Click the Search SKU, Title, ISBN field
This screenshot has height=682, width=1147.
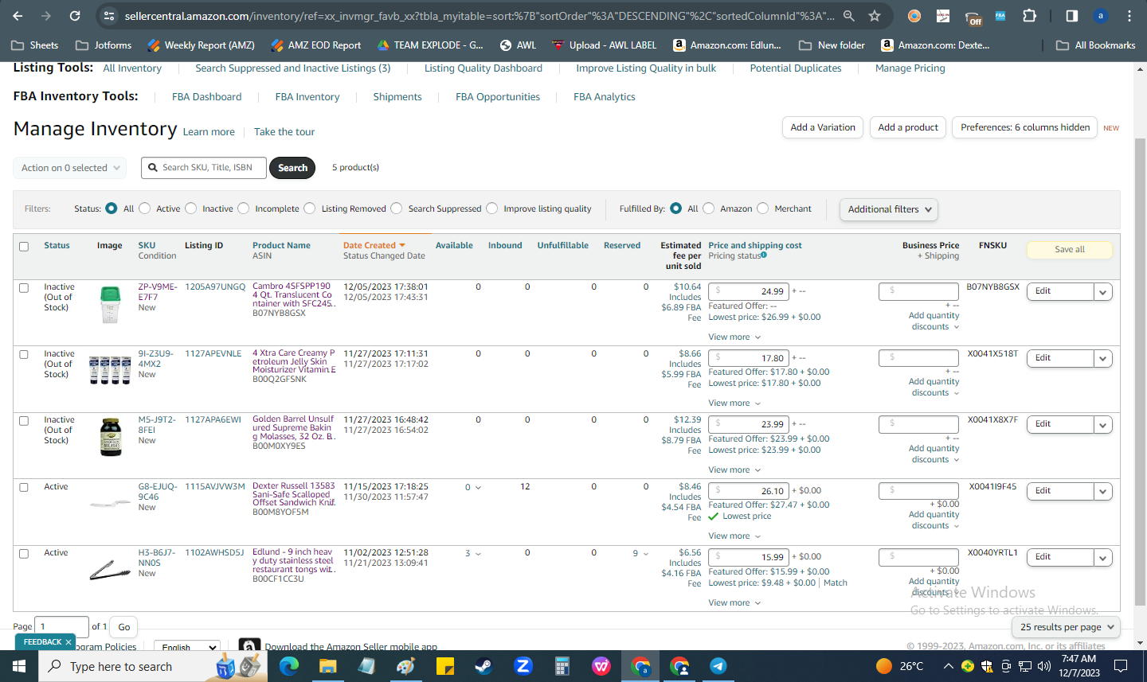coord(204,168)
